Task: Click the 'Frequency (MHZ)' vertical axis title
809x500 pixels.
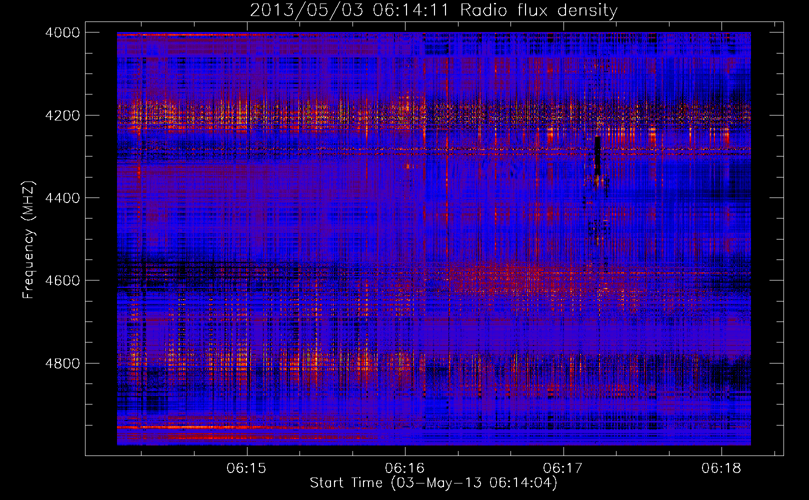Action: click(29, 239)
